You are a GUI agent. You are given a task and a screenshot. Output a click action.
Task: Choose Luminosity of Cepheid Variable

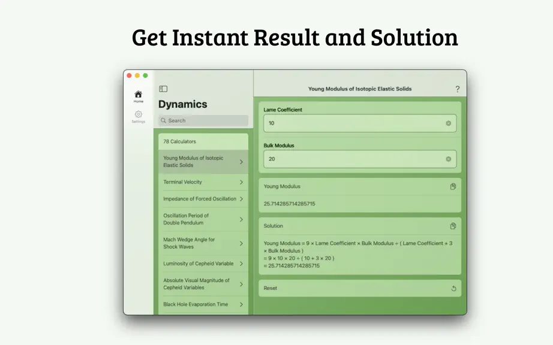(x=203, y=264)
